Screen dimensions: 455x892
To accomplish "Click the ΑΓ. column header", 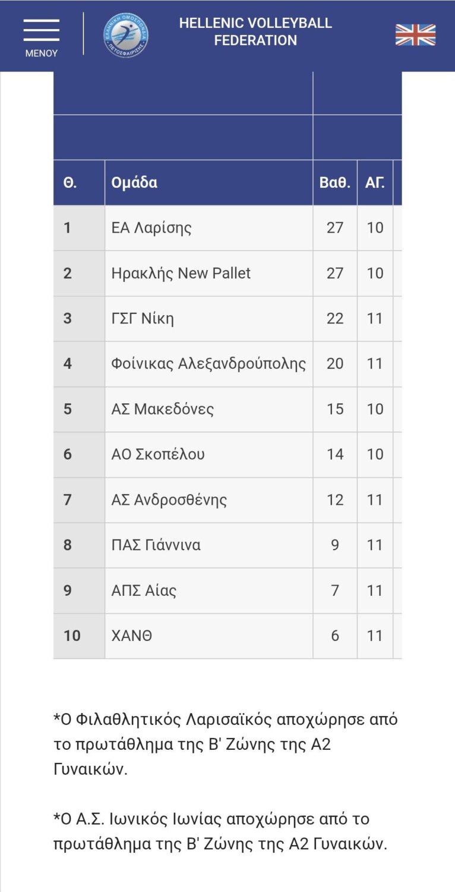I will (375, 183).
